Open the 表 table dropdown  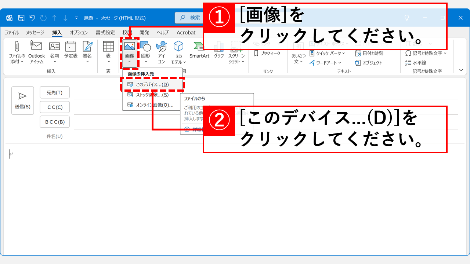pos(108,61)
